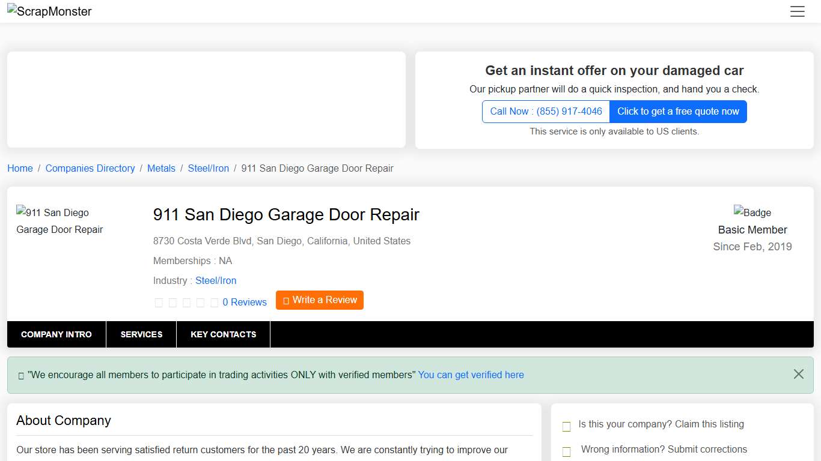
Task: Click the "0 Reviews" link
Action: point(245,302)
